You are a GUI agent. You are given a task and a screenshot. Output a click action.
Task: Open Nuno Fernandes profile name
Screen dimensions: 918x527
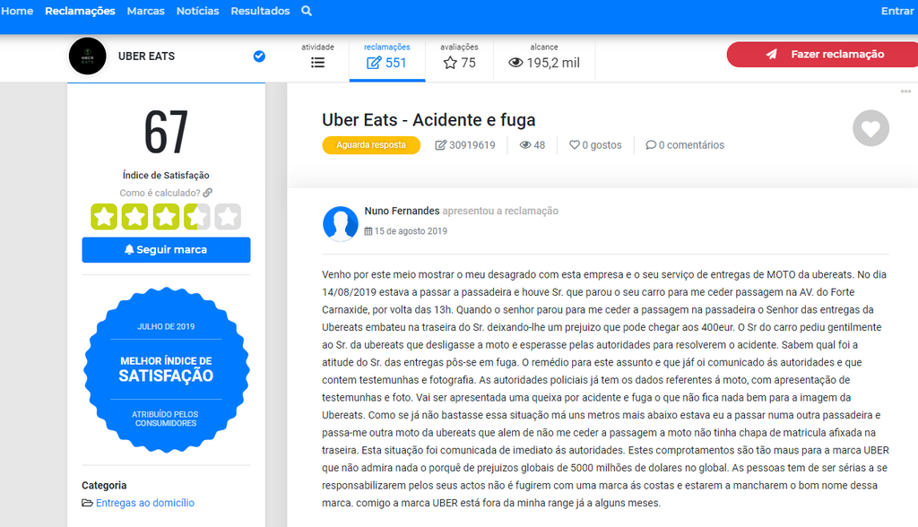point(402,211)
